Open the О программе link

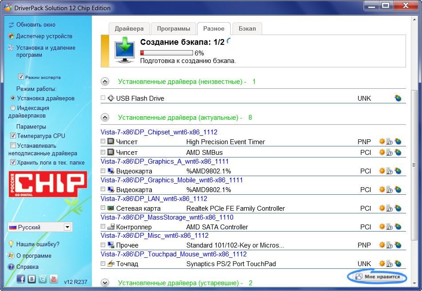click(34, 256)
